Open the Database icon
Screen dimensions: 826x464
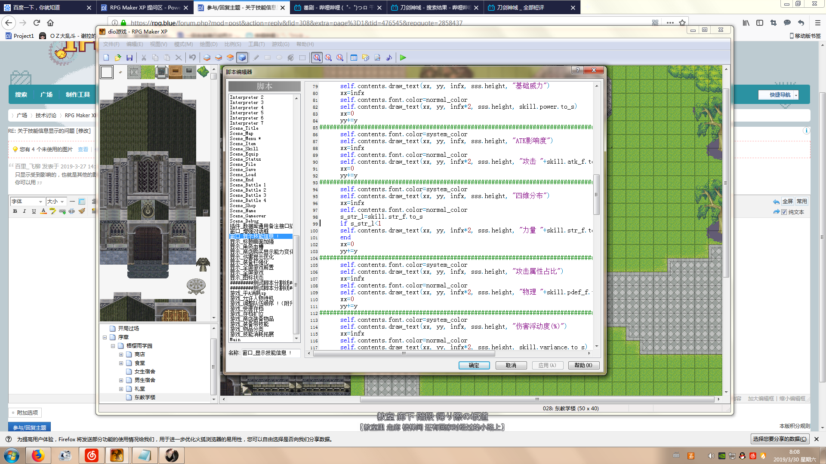(x=354, y=58)
